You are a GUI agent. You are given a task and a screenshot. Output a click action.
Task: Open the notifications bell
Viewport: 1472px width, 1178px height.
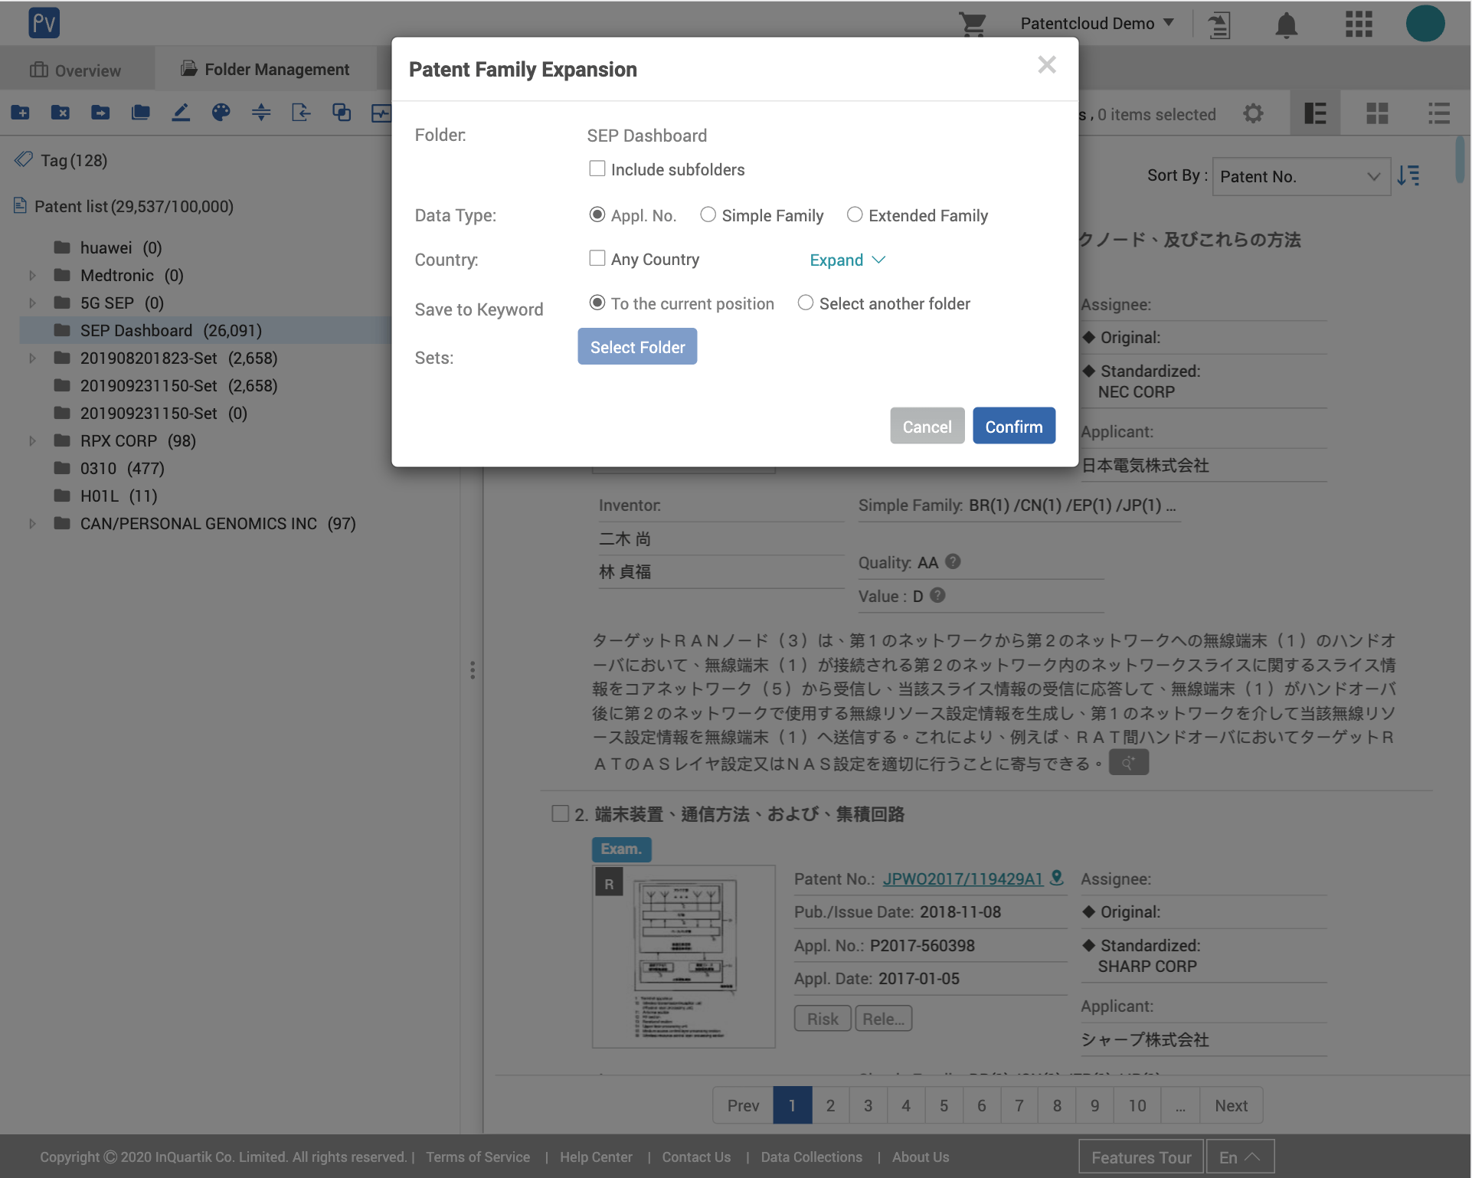[1286, 25]
